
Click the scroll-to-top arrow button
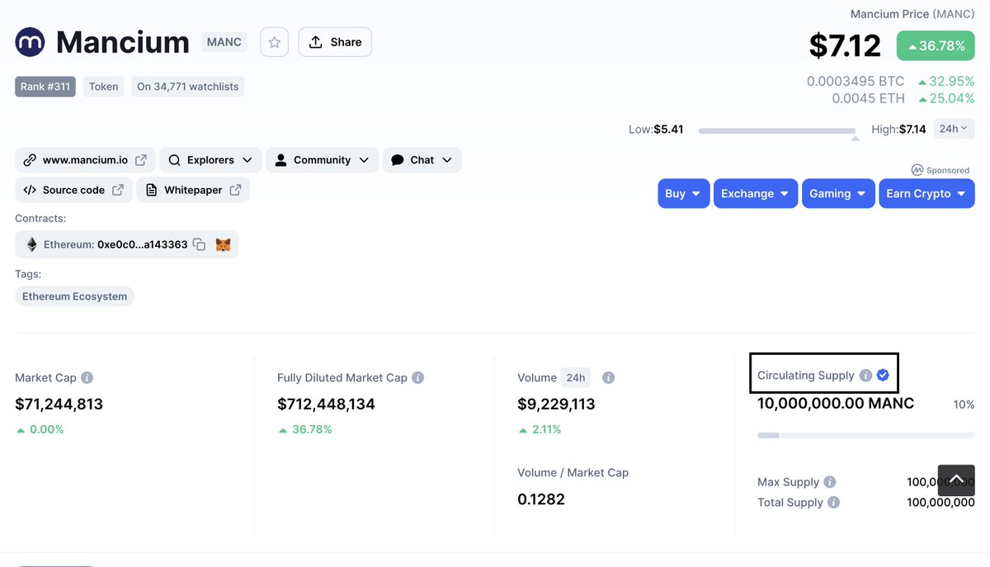(956, 480)
